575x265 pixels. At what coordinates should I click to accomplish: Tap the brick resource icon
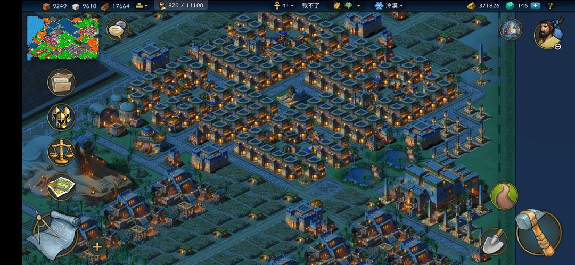coord(46,6)
